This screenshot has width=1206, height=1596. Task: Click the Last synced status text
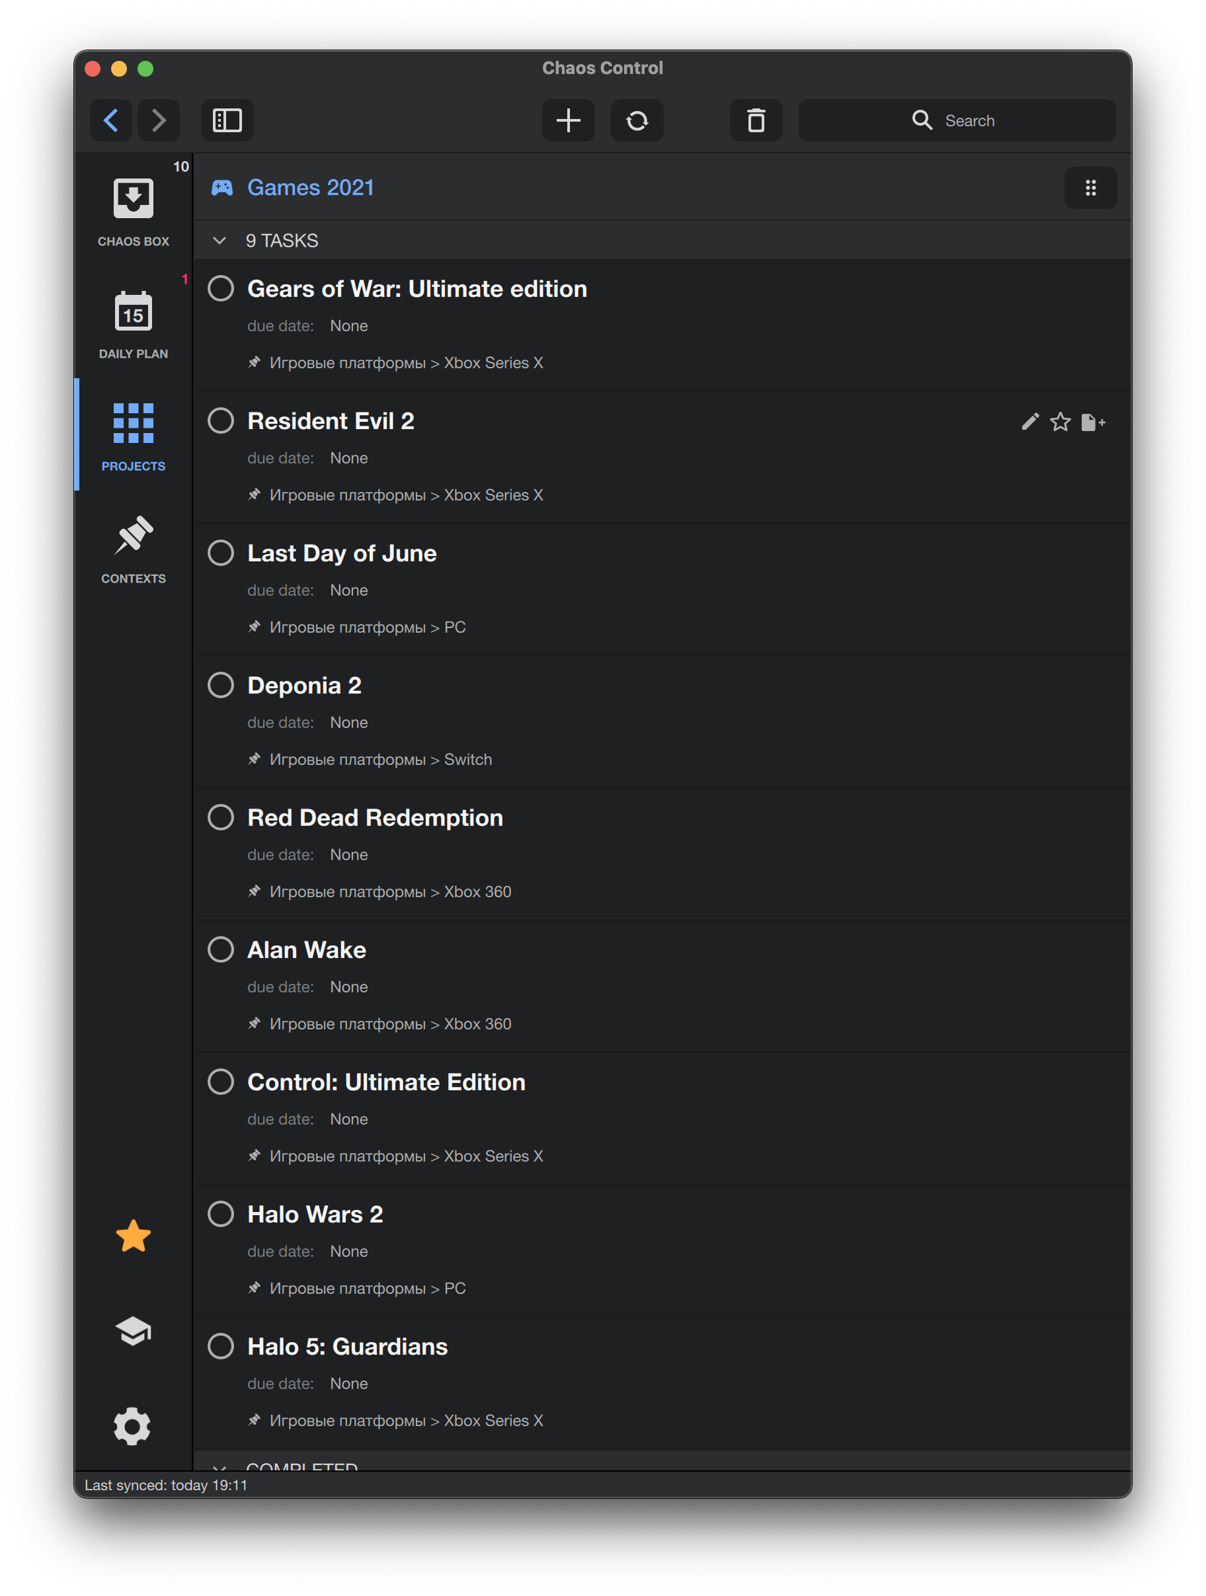point(166,1485)
